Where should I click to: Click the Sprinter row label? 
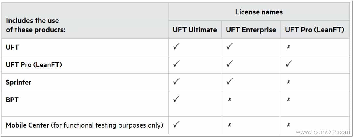click(18, 82)
